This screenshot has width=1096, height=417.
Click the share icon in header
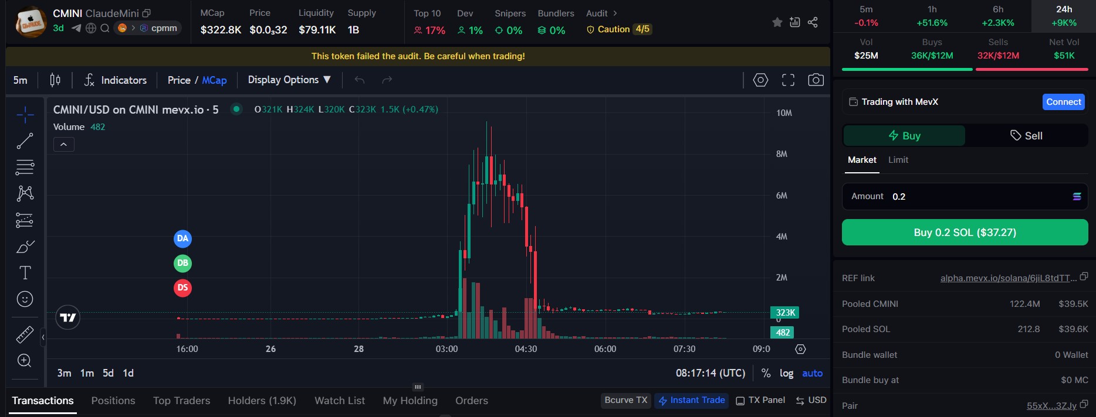pyautogui.click(x=813, y=22)
